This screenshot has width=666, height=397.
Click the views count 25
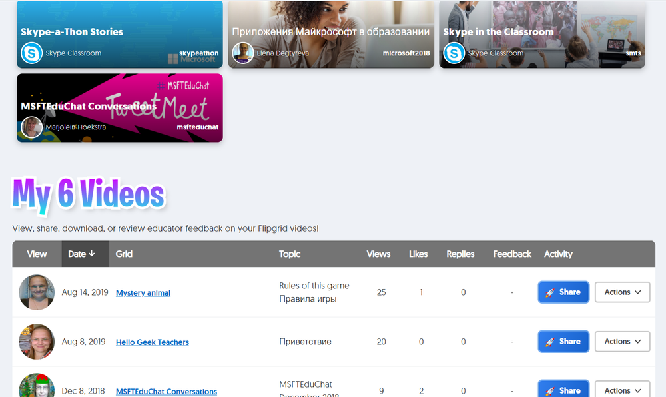[x=382, y=292]
